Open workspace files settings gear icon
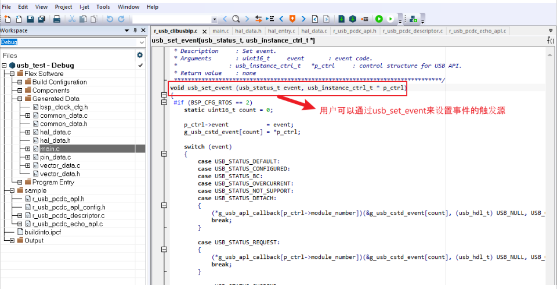 point(140,55)
